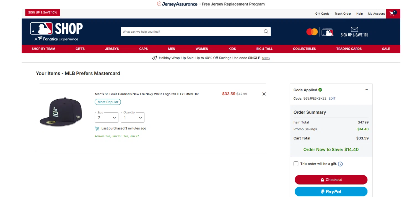Click the MLB logo beside Mastercard
The height and width of the screenshot is (197, 415).
(327, 33)
